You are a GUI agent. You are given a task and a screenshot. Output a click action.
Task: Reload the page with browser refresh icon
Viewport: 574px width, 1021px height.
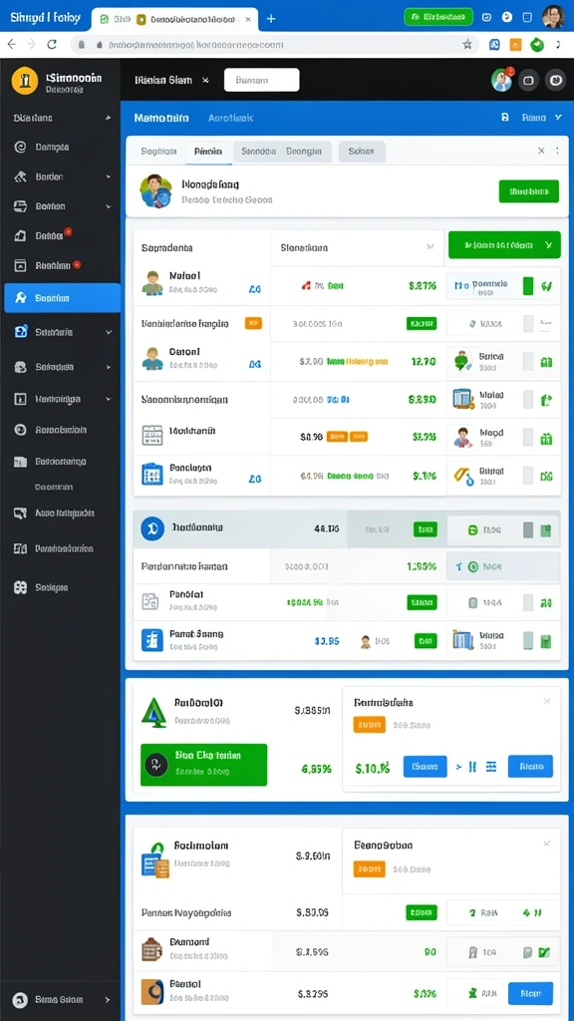point(52,44)
